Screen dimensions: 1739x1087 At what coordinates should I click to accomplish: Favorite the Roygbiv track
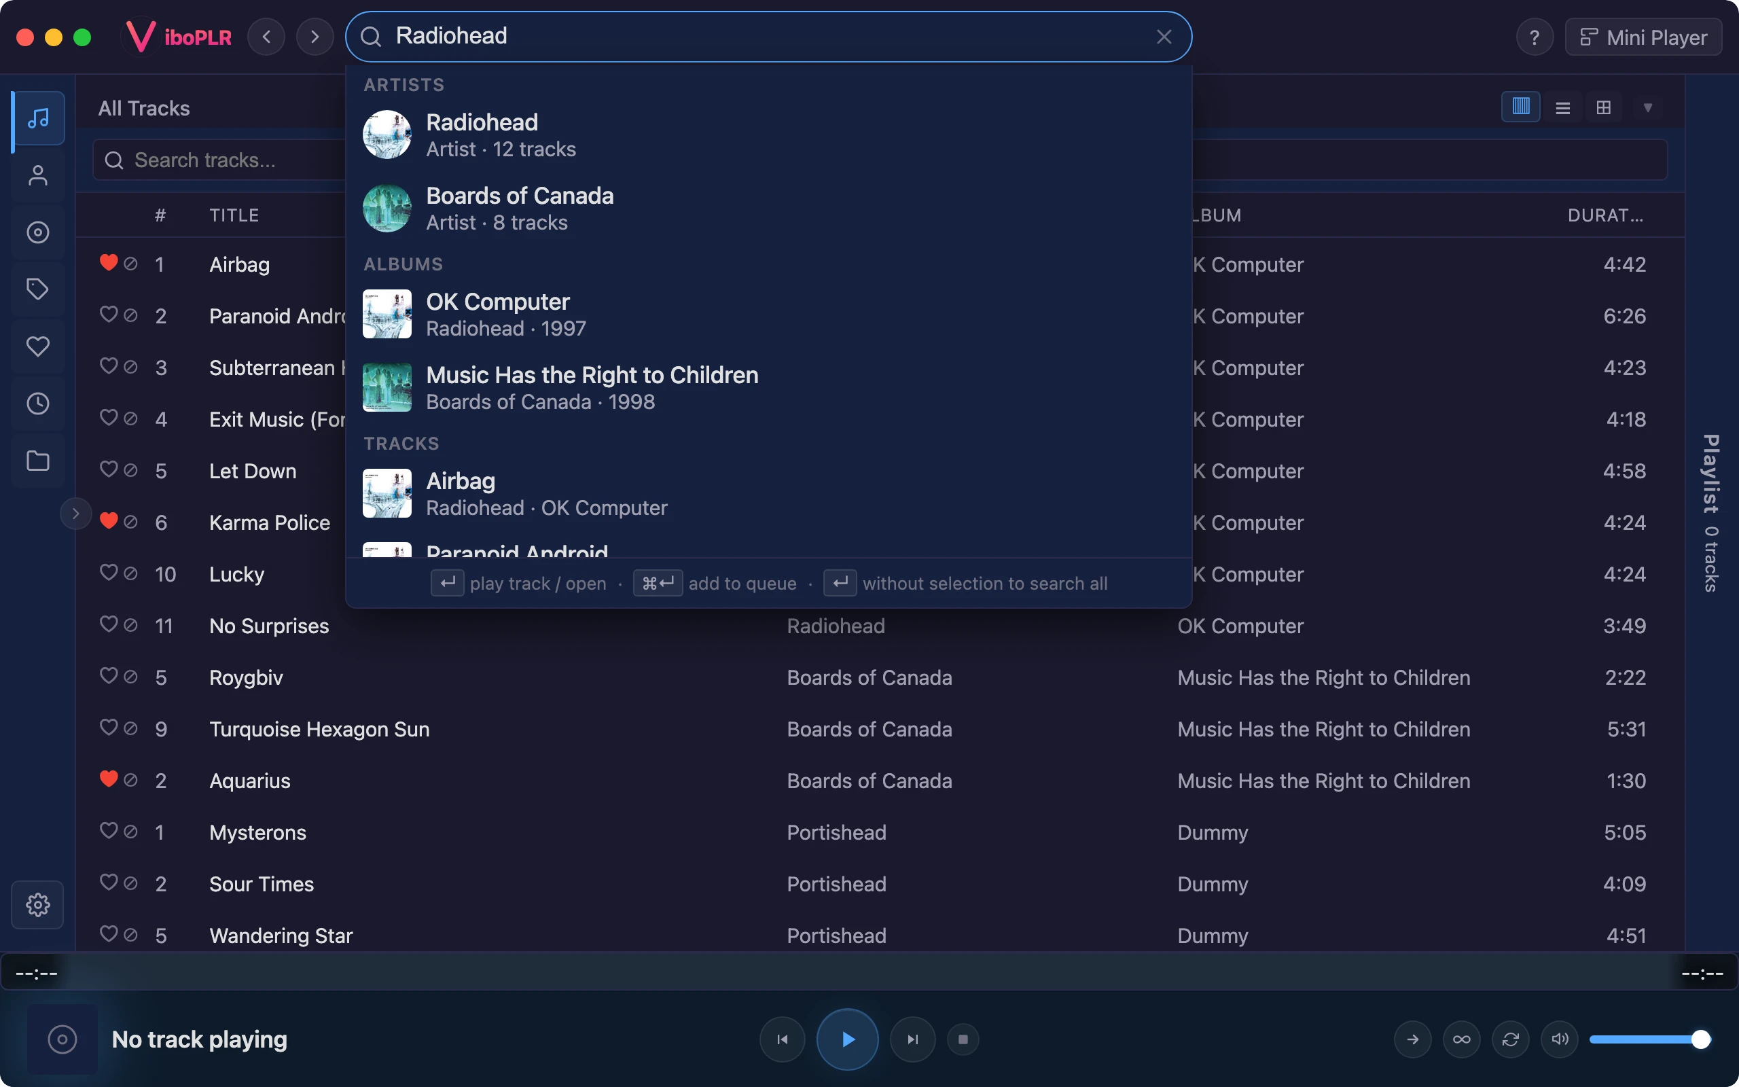[109, 677]
